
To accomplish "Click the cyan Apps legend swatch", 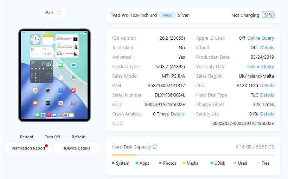I will [137, 163].
